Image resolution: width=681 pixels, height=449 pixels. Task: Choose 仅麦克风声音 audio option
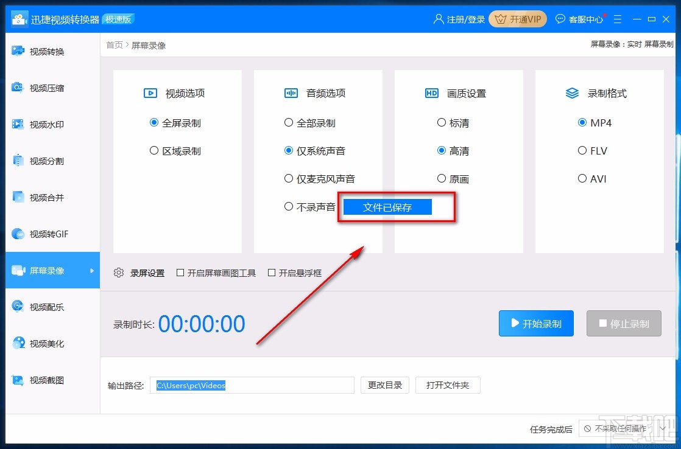click(x=289, y=178)
